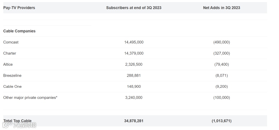The image size is (279, 130).
Task: Select Comcast's subscriber count 14,495,000
Action: [x=134, y=42]
